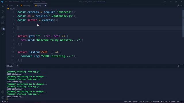184x103 pixels.
Task: Open the checkmark view in activity bar
Action: pyautogui.click(x=3, y=34)
